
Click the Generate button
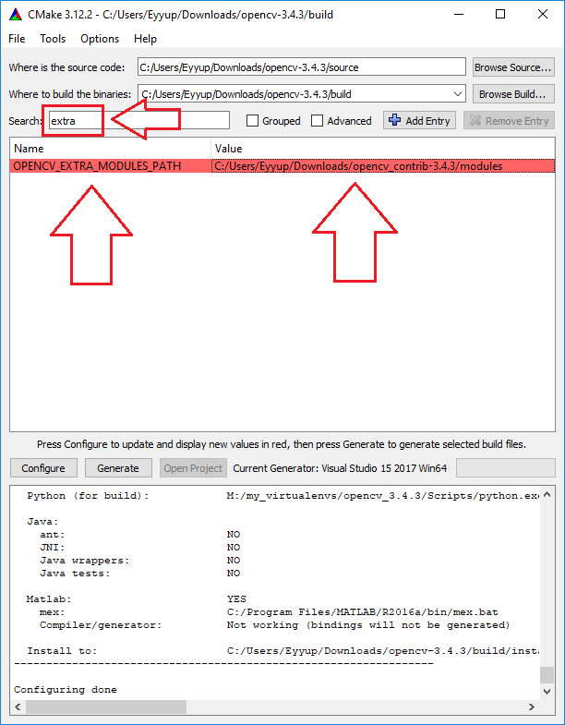coord(118,468)
